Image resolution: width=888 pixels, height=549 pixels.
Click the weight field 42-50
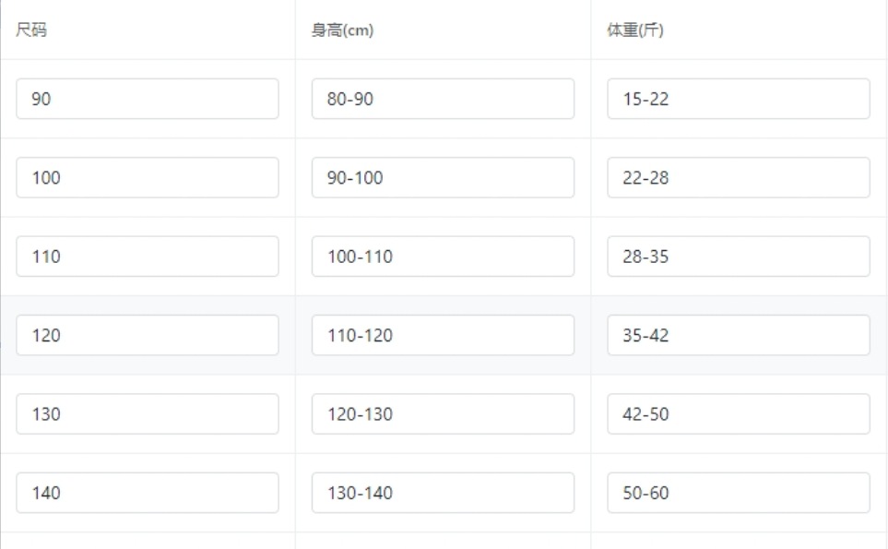pyautogui.click(x=739, y=413)
